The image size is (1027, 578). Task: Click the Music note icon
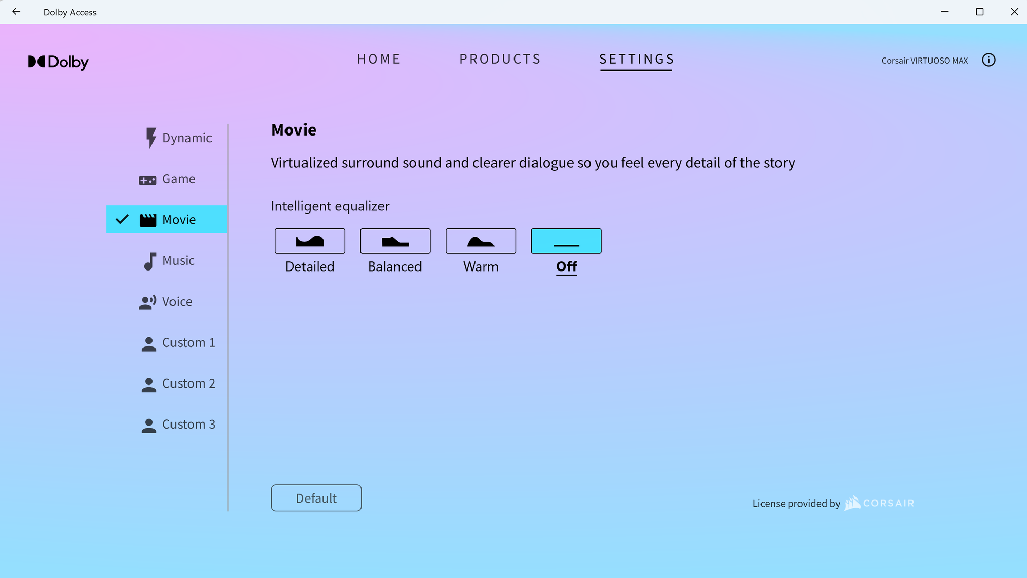149,261
